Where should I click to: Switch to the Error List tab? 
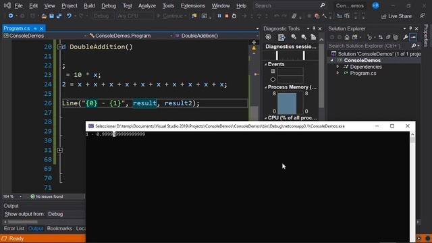pyautogui.click(x=14, y=229)
